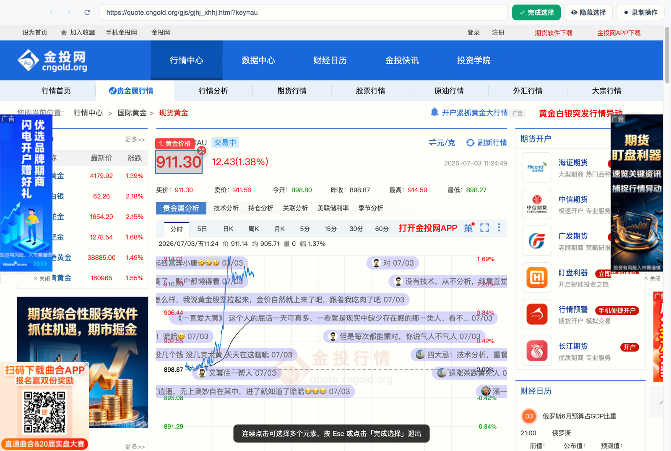
Task: Click the 行情预警 red app icon
Action: [537, 314]
